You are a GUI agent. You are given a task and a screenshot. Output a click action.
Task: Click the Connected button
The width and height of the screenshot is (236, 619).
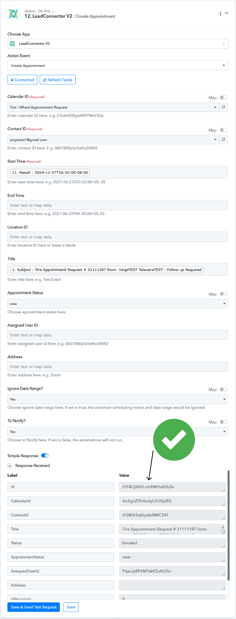(x=22, y=80)
